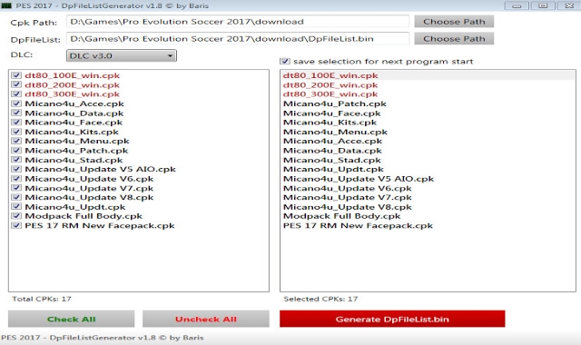Image resolution: width=581 pixels, height=345 pixels.
Task: Uncheck Modpack Full Body.cpk checkbox
Action: 16,216
